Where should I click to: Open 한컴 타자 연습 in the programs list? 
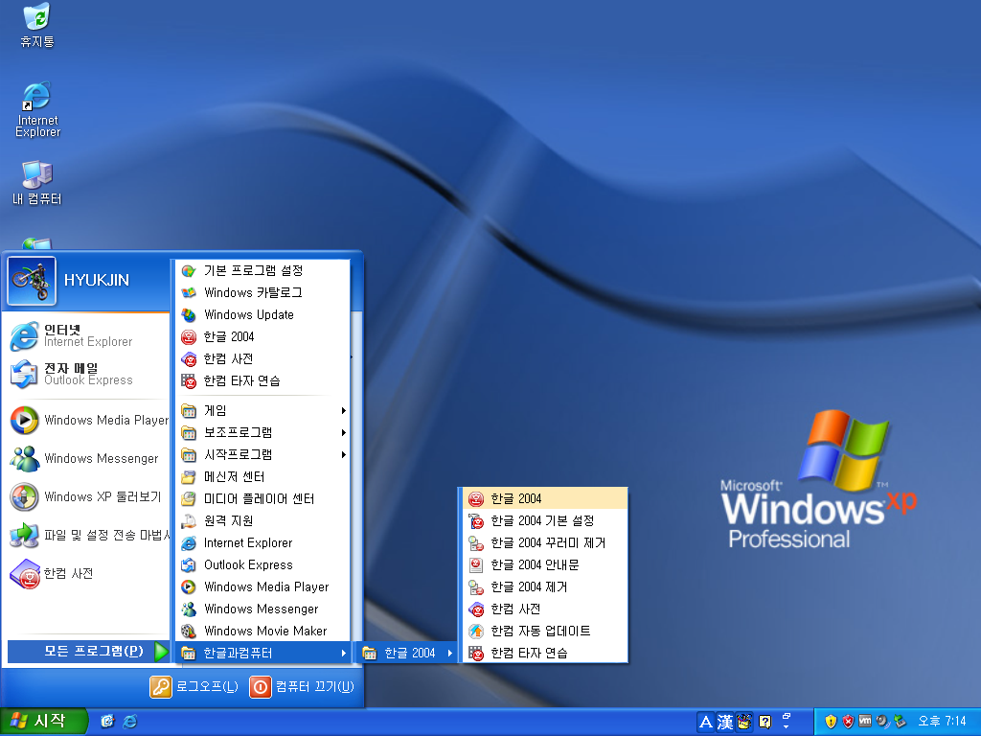262,380
